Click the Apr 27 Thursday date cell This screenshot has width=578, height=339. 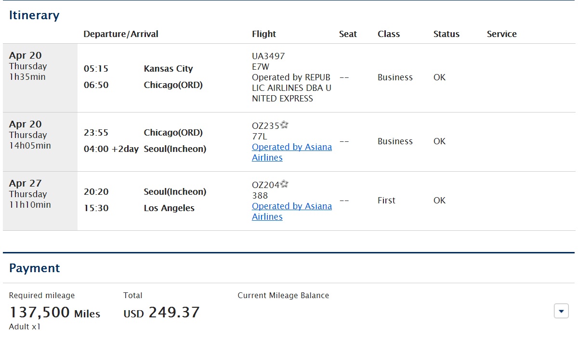coord(40,201)
